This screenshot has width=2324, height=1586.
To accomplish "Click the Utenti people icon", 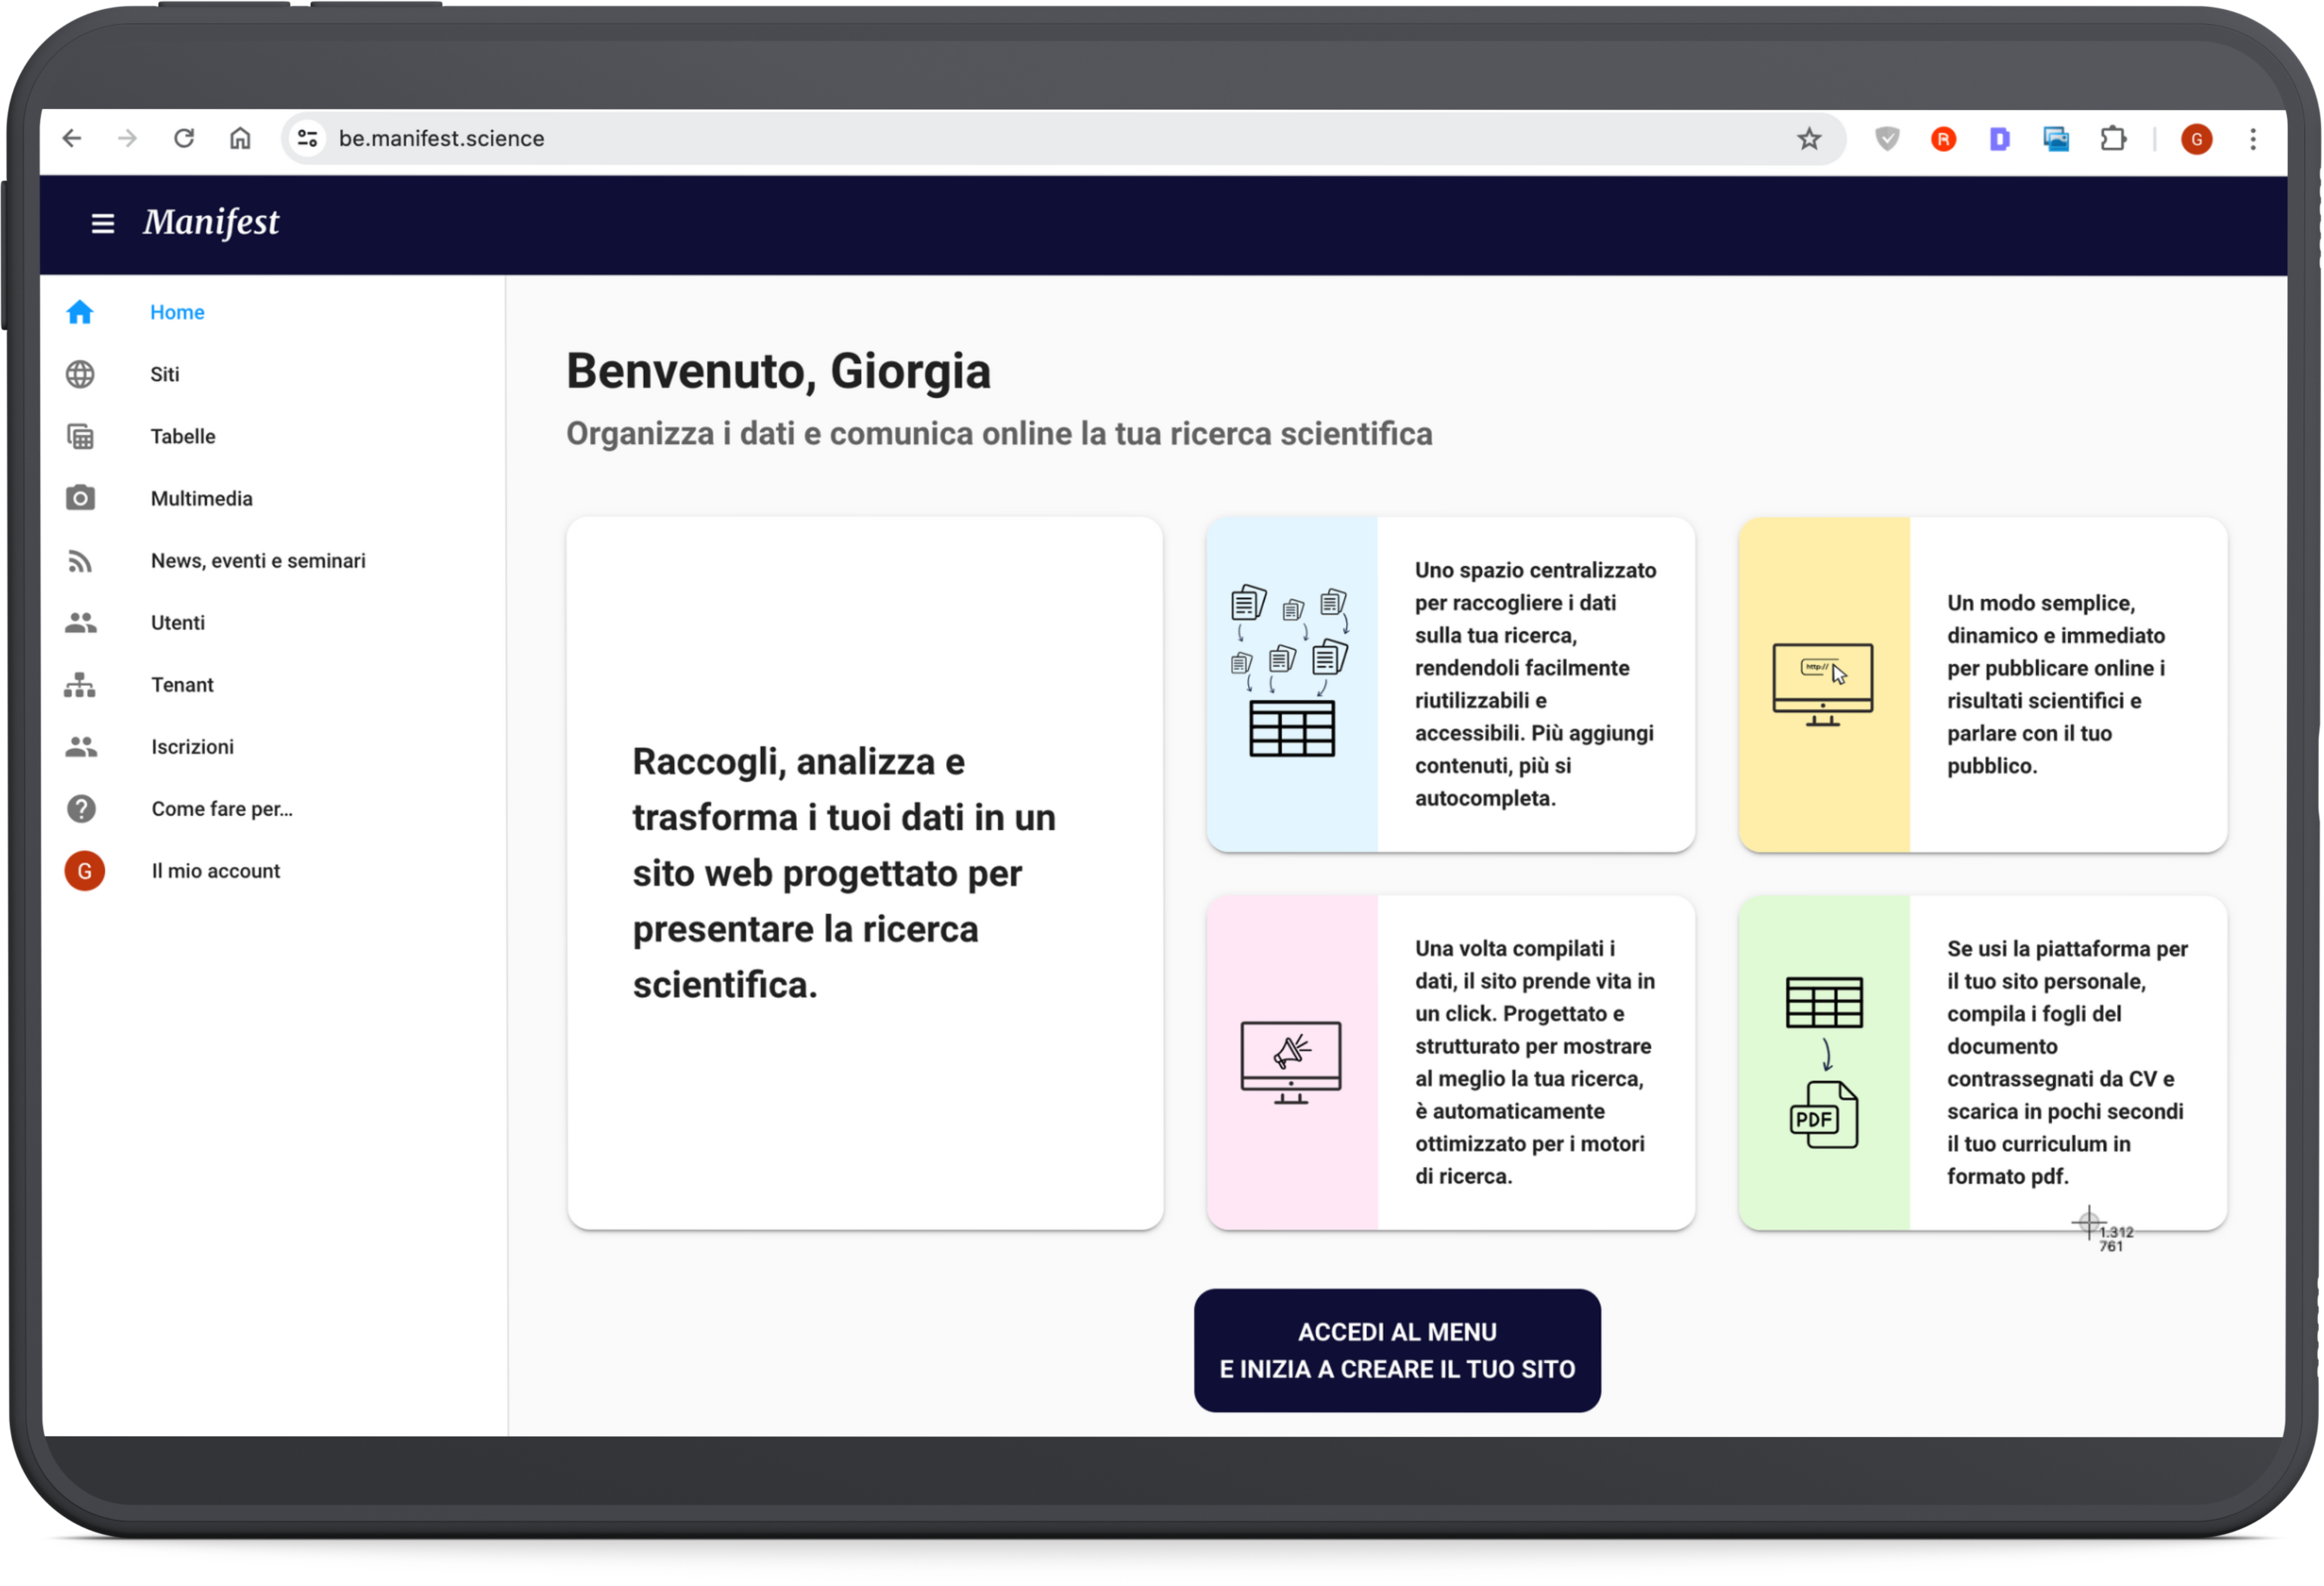I will pos(81,623).
